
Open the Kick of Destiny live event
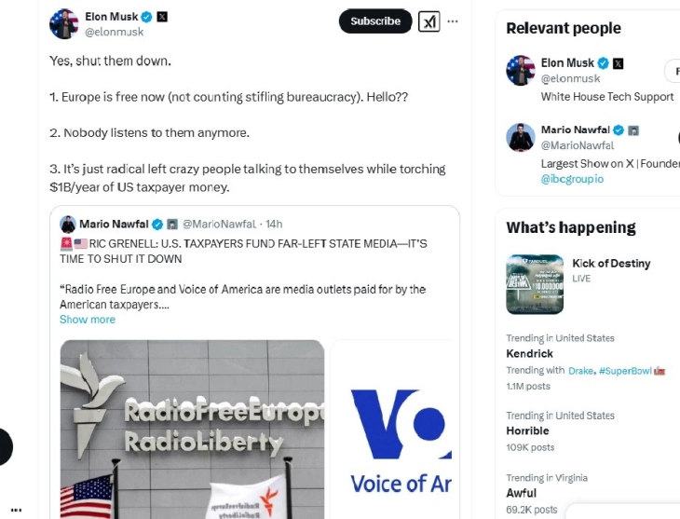610,264
